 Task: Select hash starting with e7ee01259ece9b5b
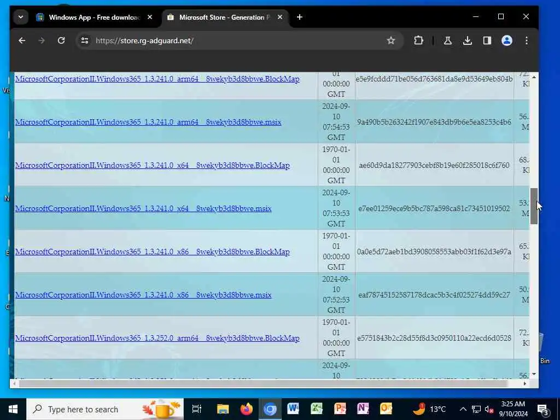click(x=434, y=208)
